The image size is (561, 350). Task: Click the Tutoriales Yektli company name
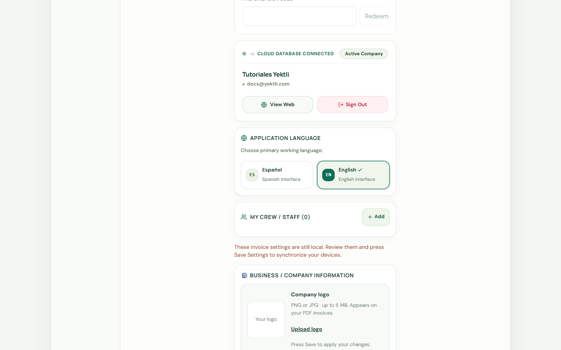266,74
